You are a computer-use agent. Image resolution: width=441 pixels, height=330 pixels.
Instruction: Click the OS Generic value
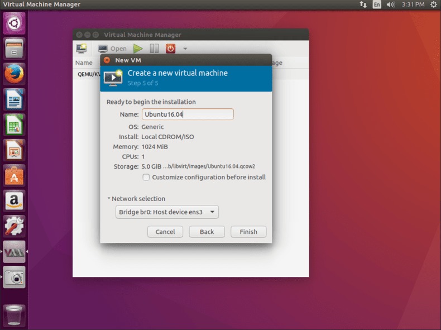tap(152, 127)
